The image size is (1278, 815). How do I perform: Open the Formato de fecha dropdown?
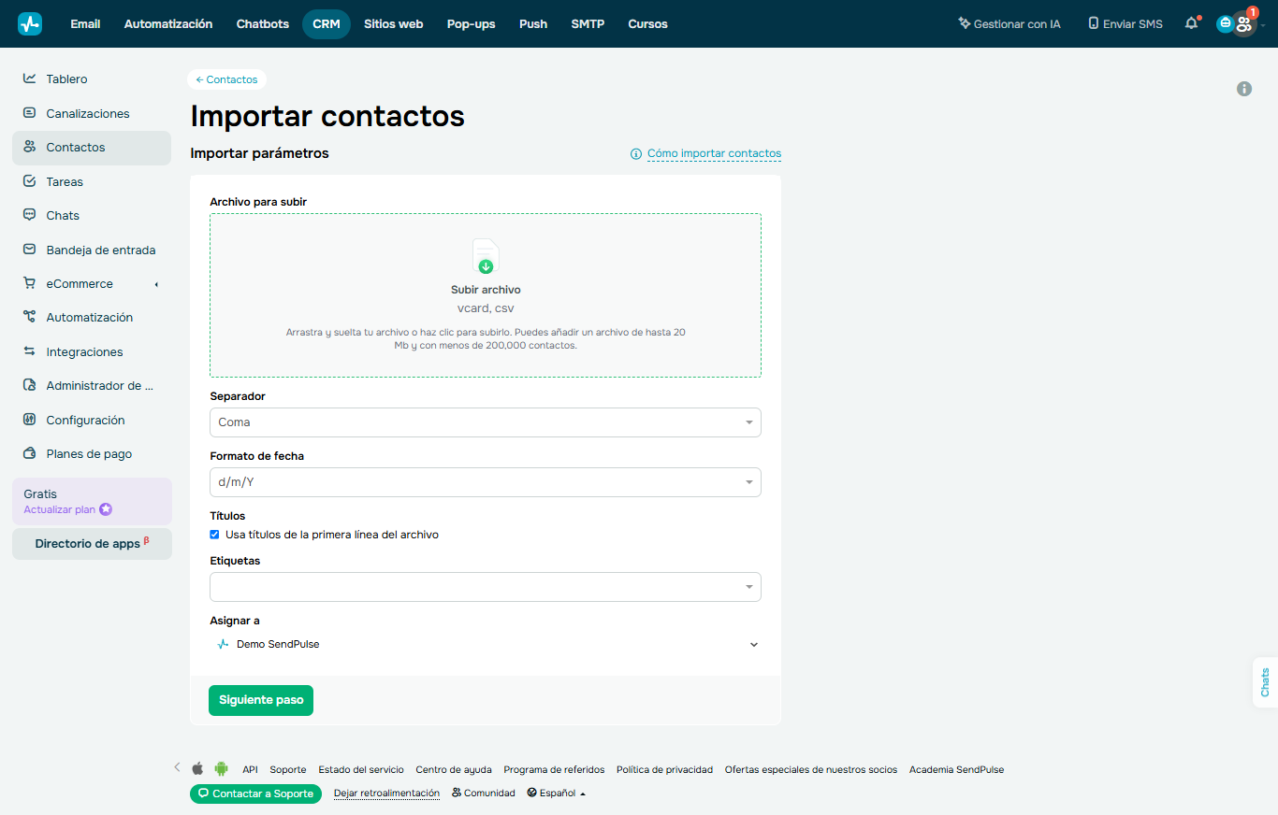coord(486,482)
